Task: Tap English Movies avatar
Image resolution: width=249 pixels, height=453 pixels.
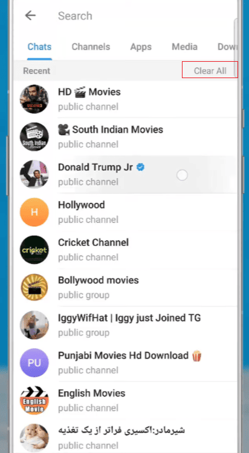Action: [34, 400]
